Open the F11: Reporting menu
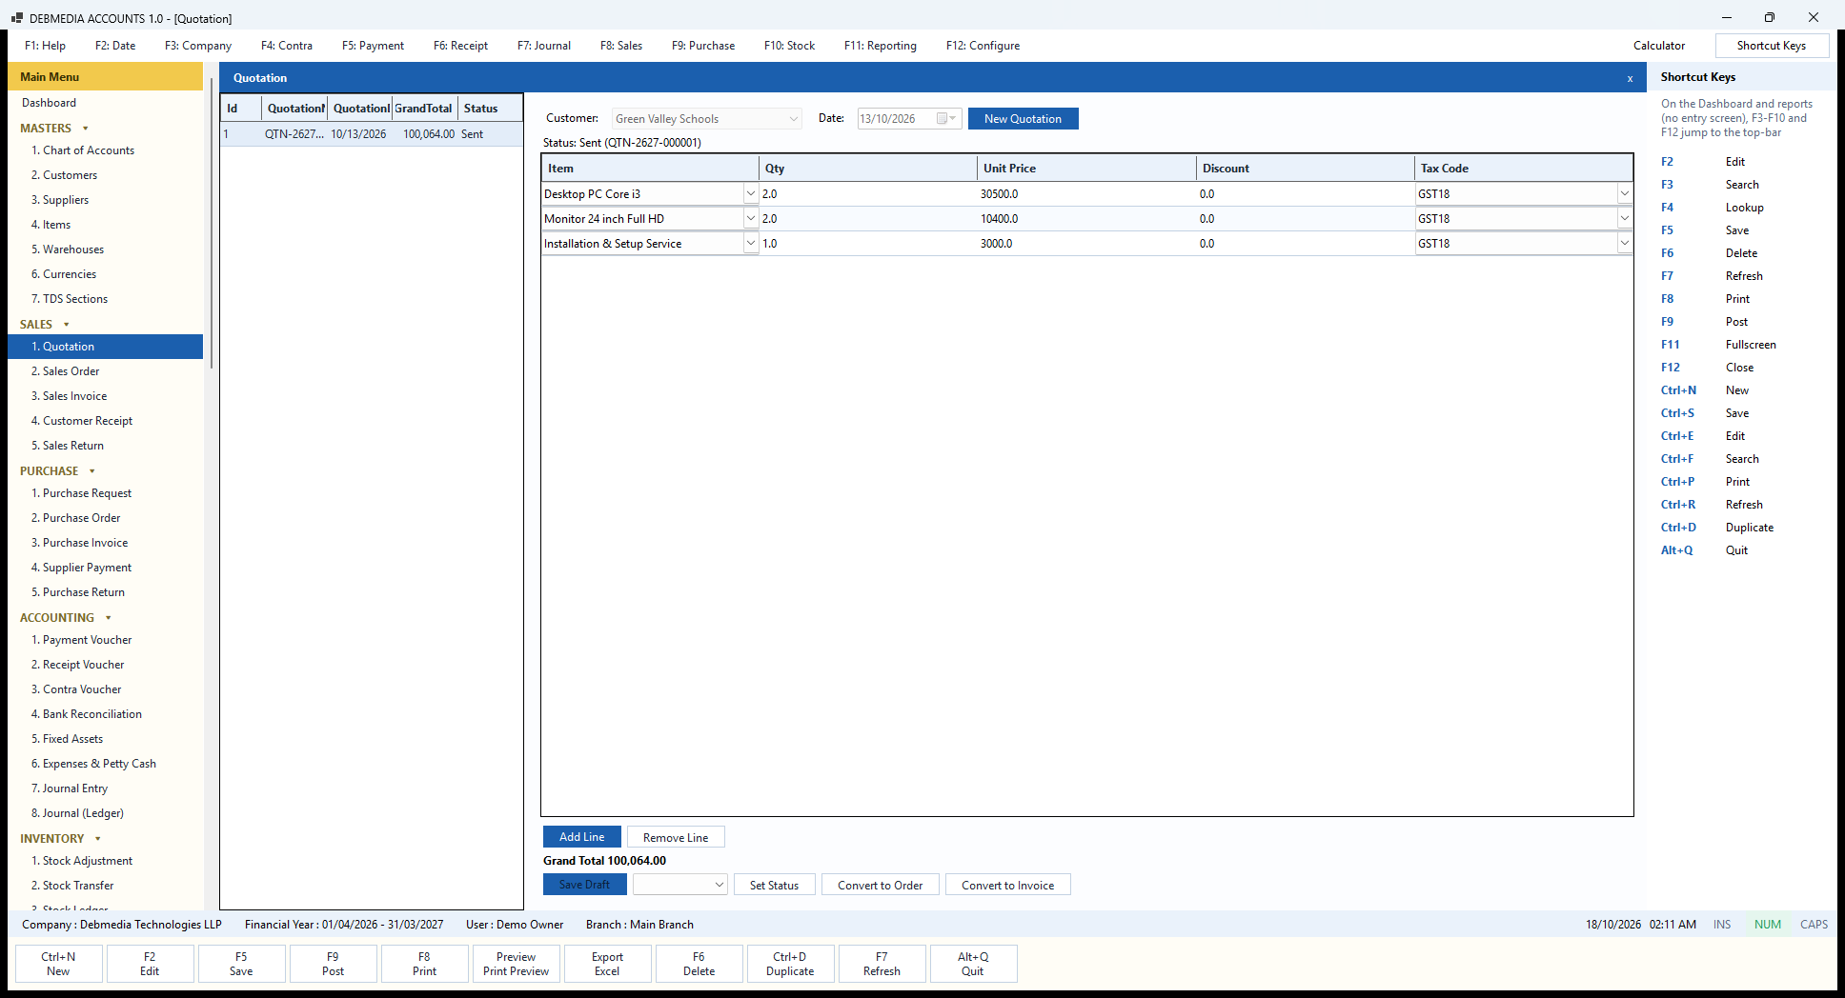Image resolution: width=1845 pixels, height=998 pixels. coord(881,46)
